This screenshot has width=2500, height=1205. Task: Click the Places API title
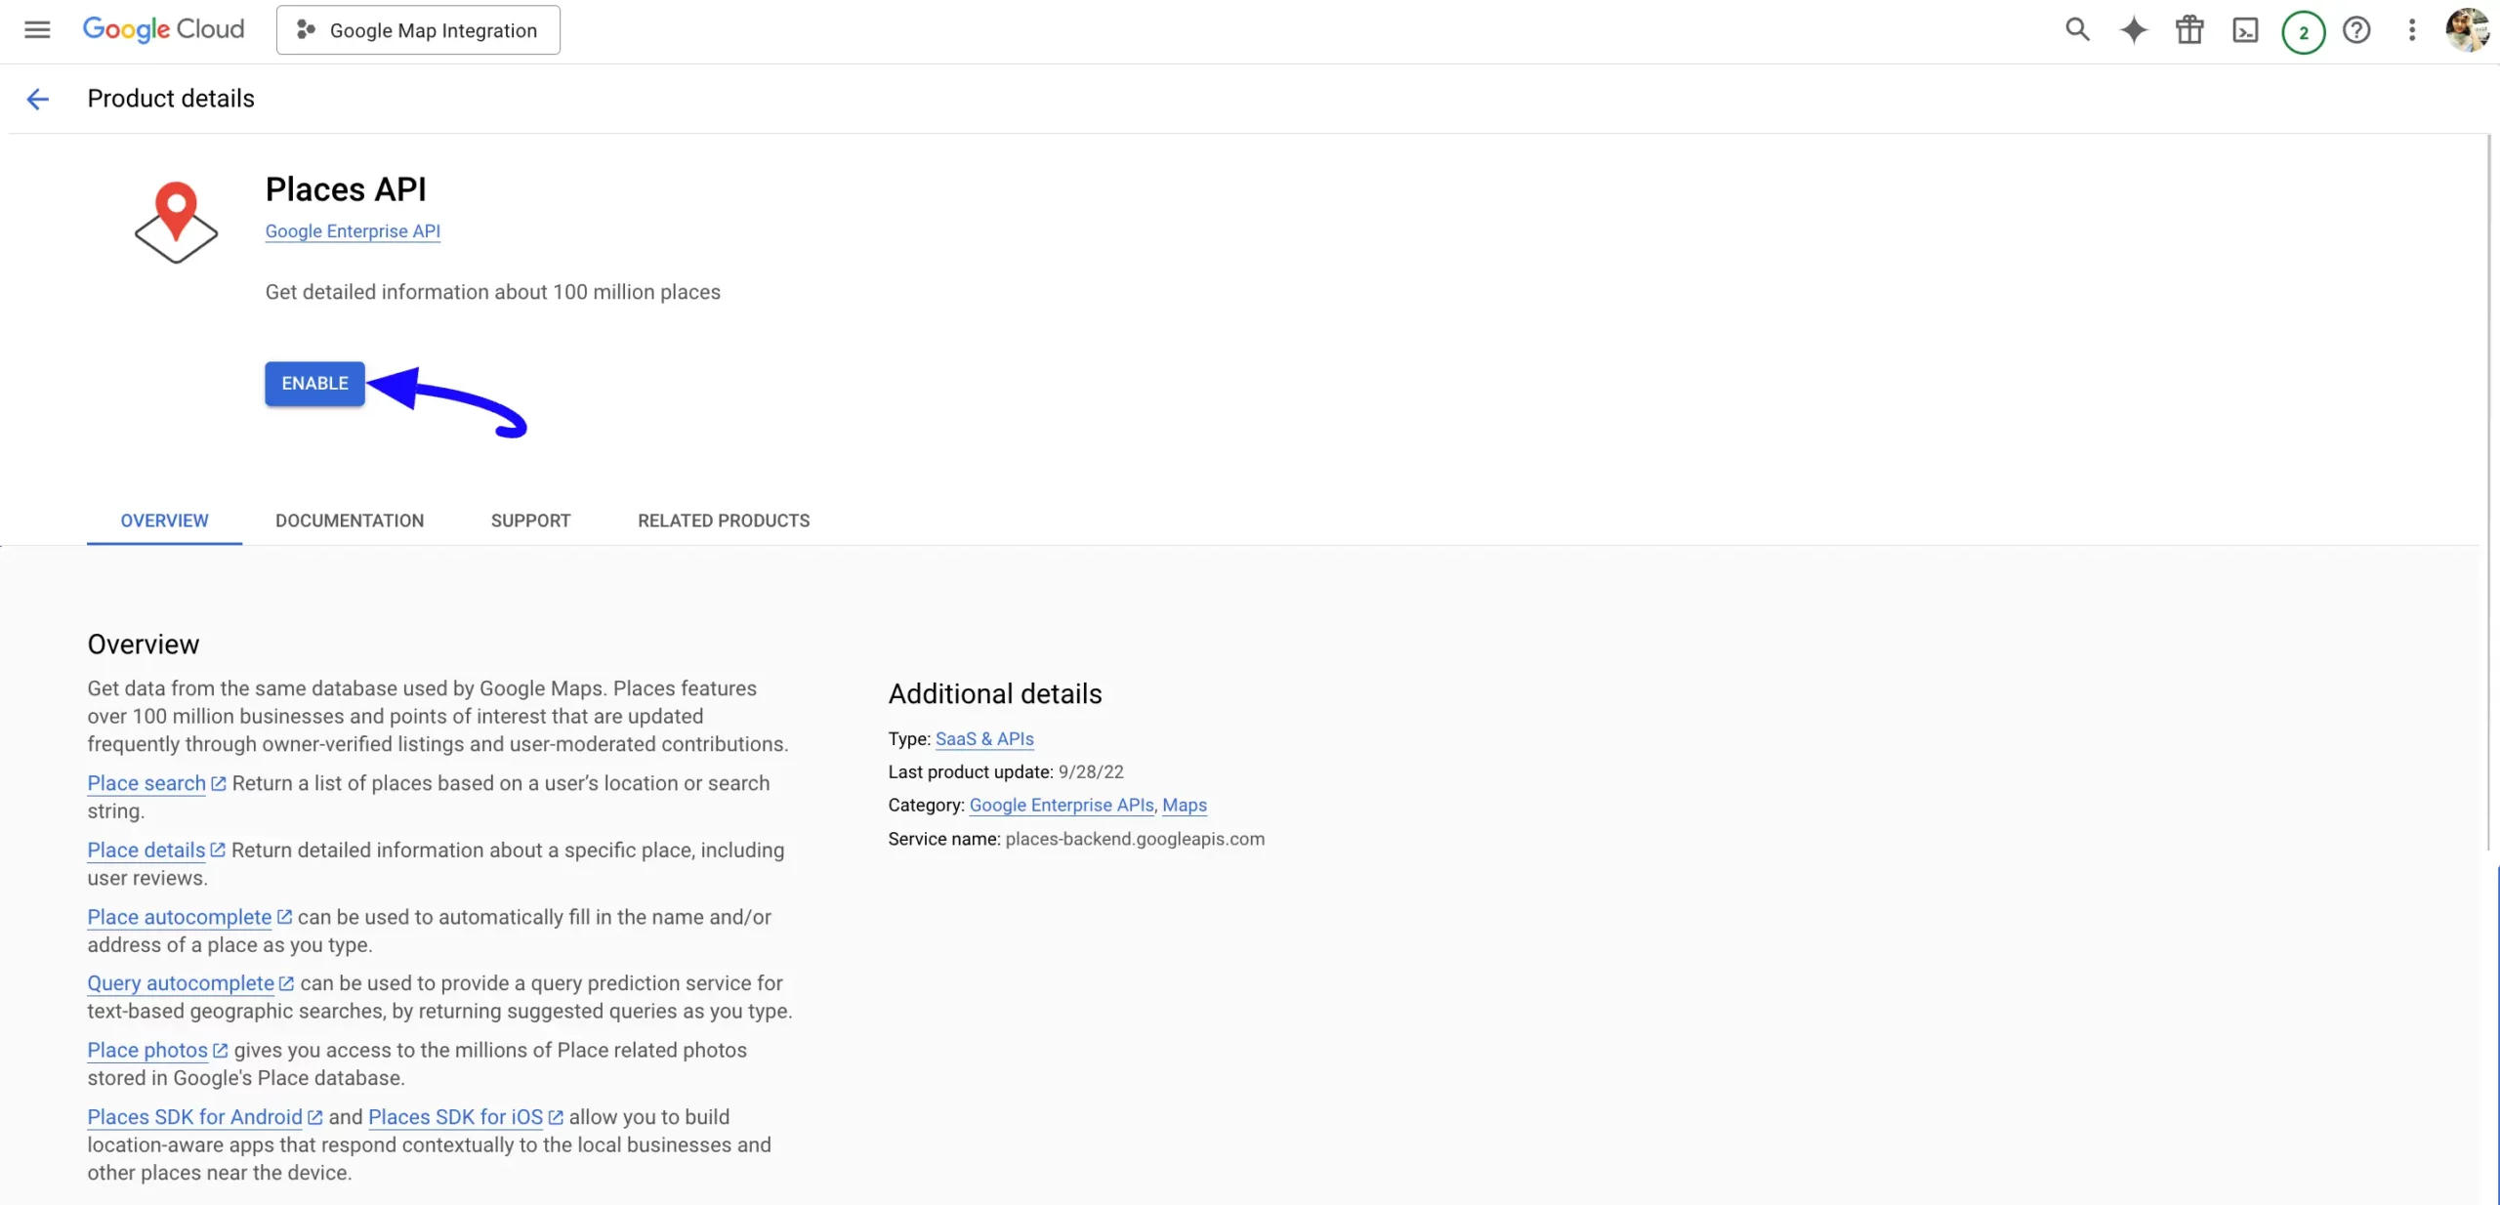point(346,189)
